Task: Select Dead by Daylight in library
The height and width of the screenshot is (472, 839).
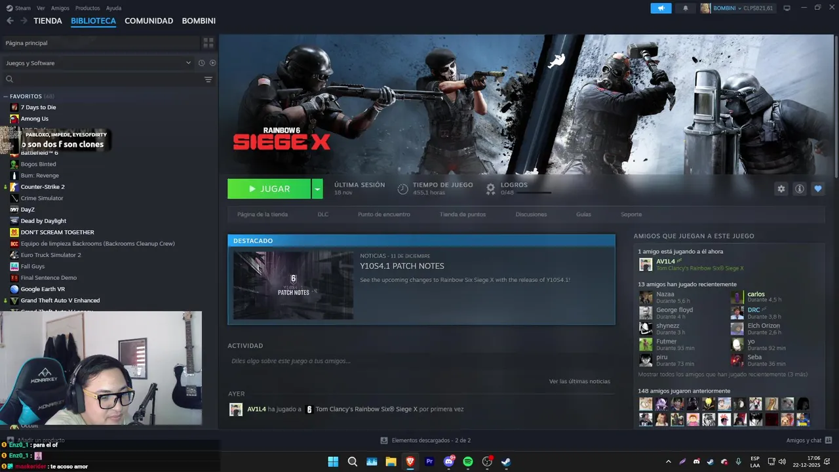Action: point(43,221)
